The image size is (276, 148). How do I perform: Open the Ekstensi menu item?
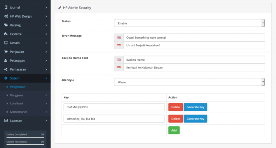[25, 34]
